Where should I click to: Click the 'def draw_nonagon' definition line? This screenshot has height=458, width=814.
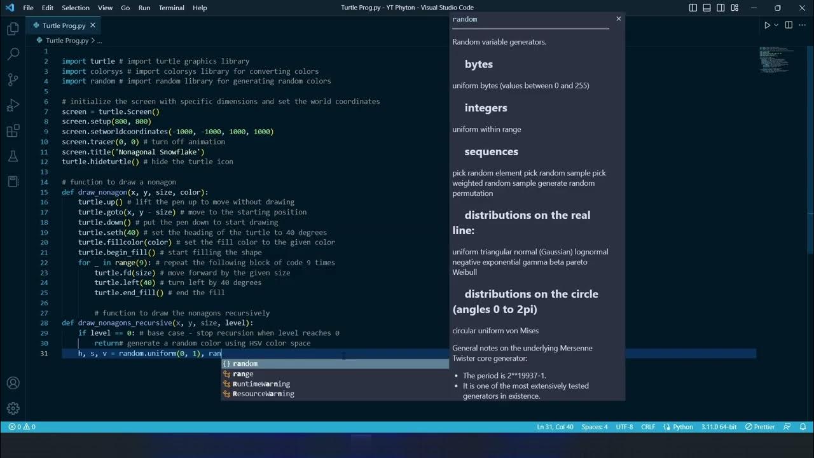[x=135, y=192]
